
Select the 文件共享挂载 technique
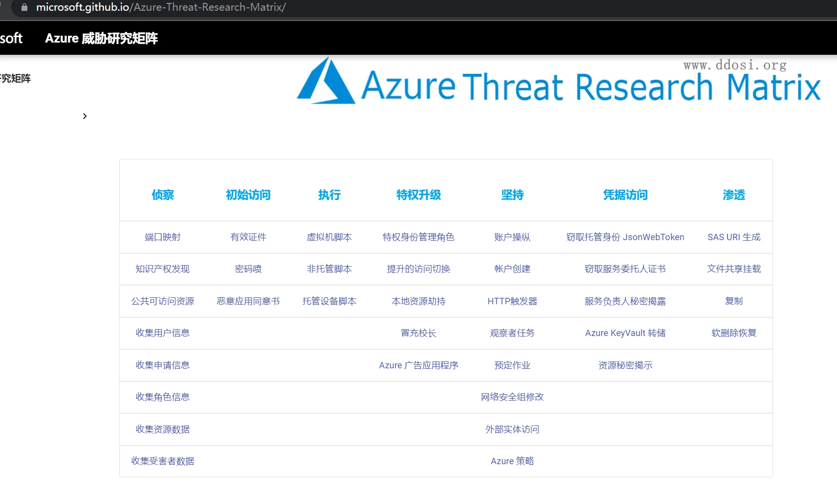click(x=734, y=269)
